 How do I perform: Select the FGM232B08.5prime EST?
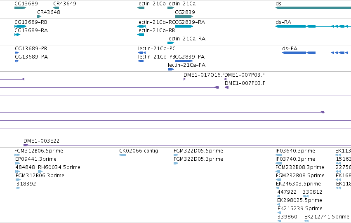(x=278, y=180)
